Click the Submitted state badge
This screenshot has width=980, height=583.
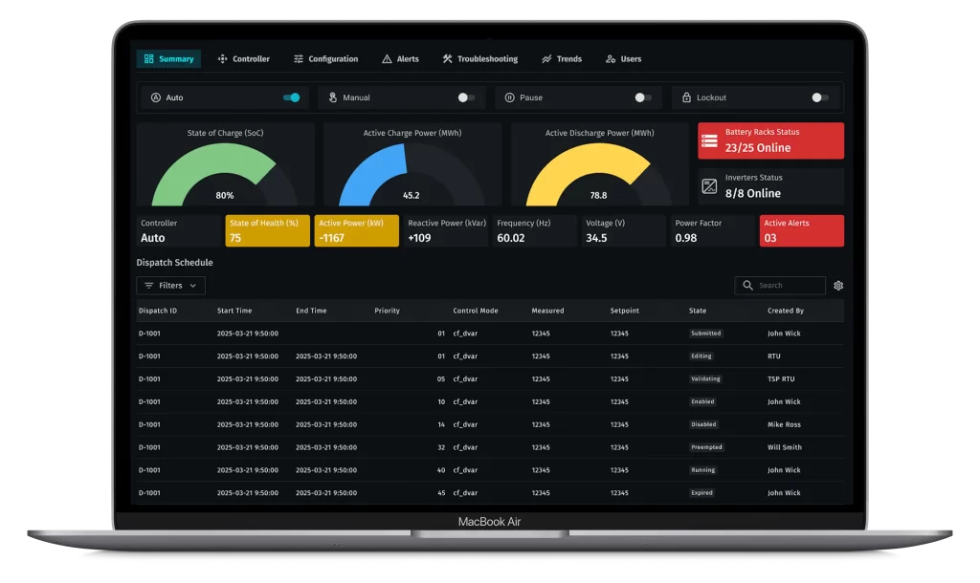705,334
